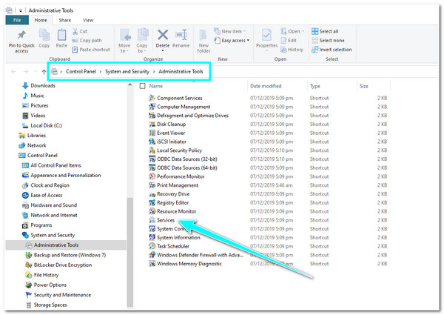
Task: Select the iSCSI Initiator icon
Action: point(152,142)
